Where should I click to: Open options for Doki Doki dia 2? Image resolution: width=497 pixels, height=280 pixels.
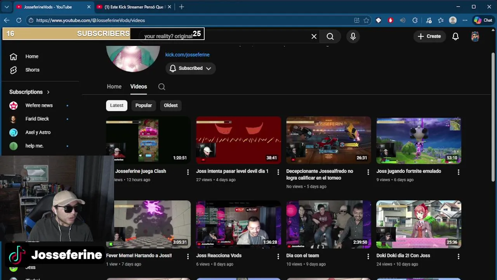tap(458, 256)
